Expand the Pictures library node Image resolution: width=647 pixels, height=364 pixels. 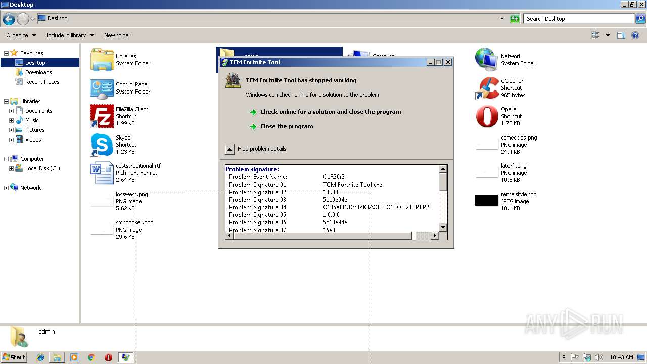[11, 130]
